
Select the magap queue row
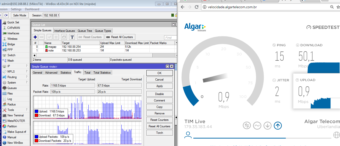point(104,47)
